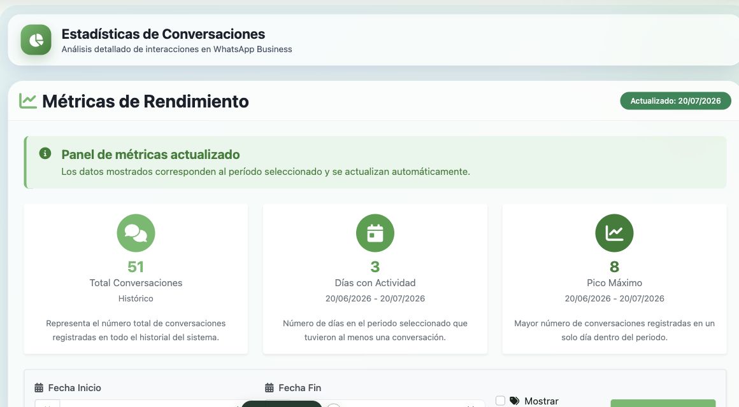Click the Panel de métricas actualizado heading

pos(150,155)
